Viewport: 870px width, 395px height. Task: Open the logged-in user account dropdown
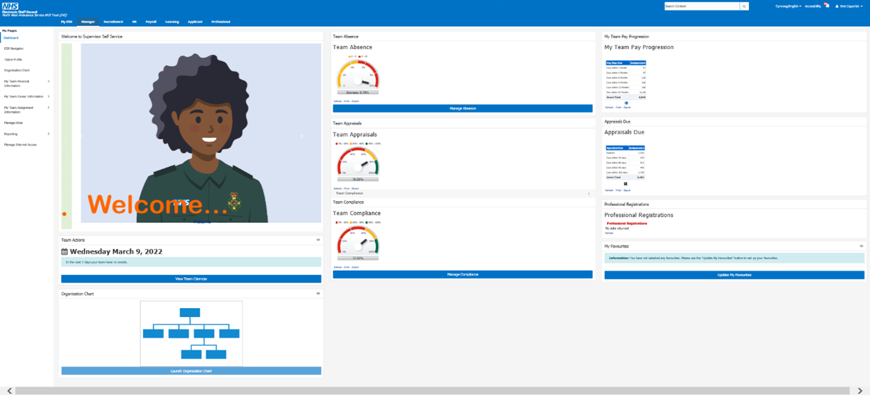click(x=849, y=6)
